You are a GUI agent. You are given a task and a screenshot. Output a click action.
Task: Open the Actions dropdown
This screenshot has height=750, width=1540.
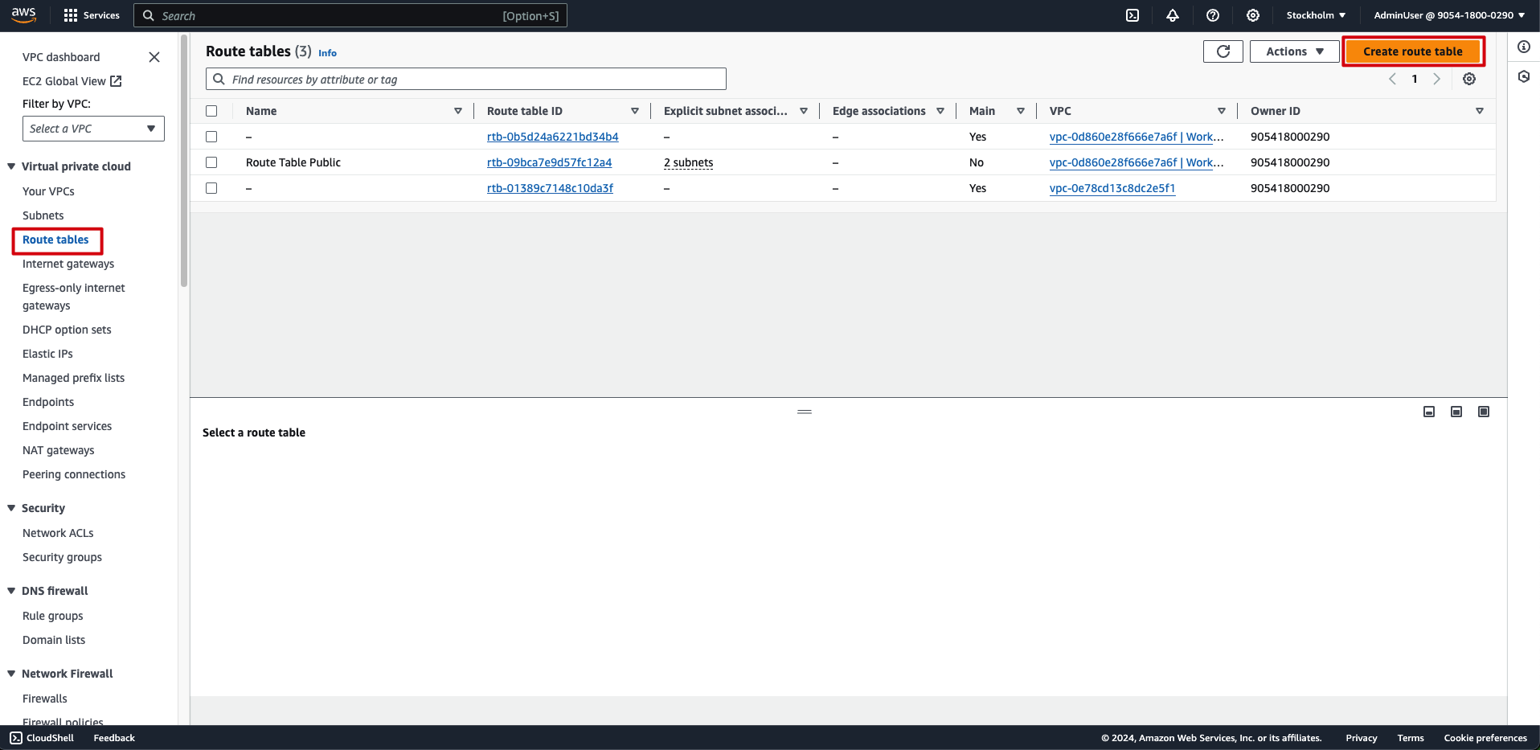click(x=1294, y=51)
